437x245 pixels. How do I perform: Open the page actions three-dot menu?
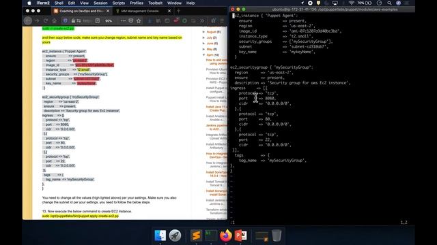coord(123,21)
